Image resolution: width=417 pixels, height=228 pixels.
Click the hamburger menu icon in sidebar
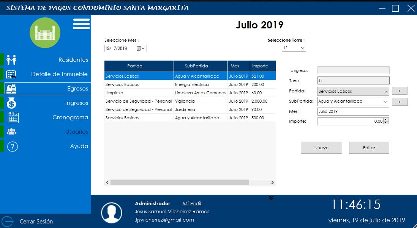[81, 24]
